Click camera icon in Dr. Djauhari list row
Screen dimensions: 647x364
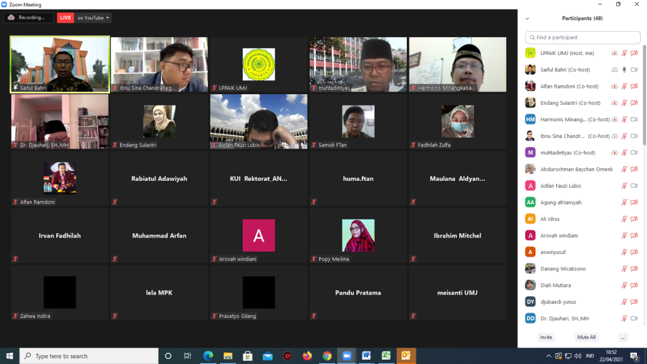pyautogui.click(x=634, y=318)
